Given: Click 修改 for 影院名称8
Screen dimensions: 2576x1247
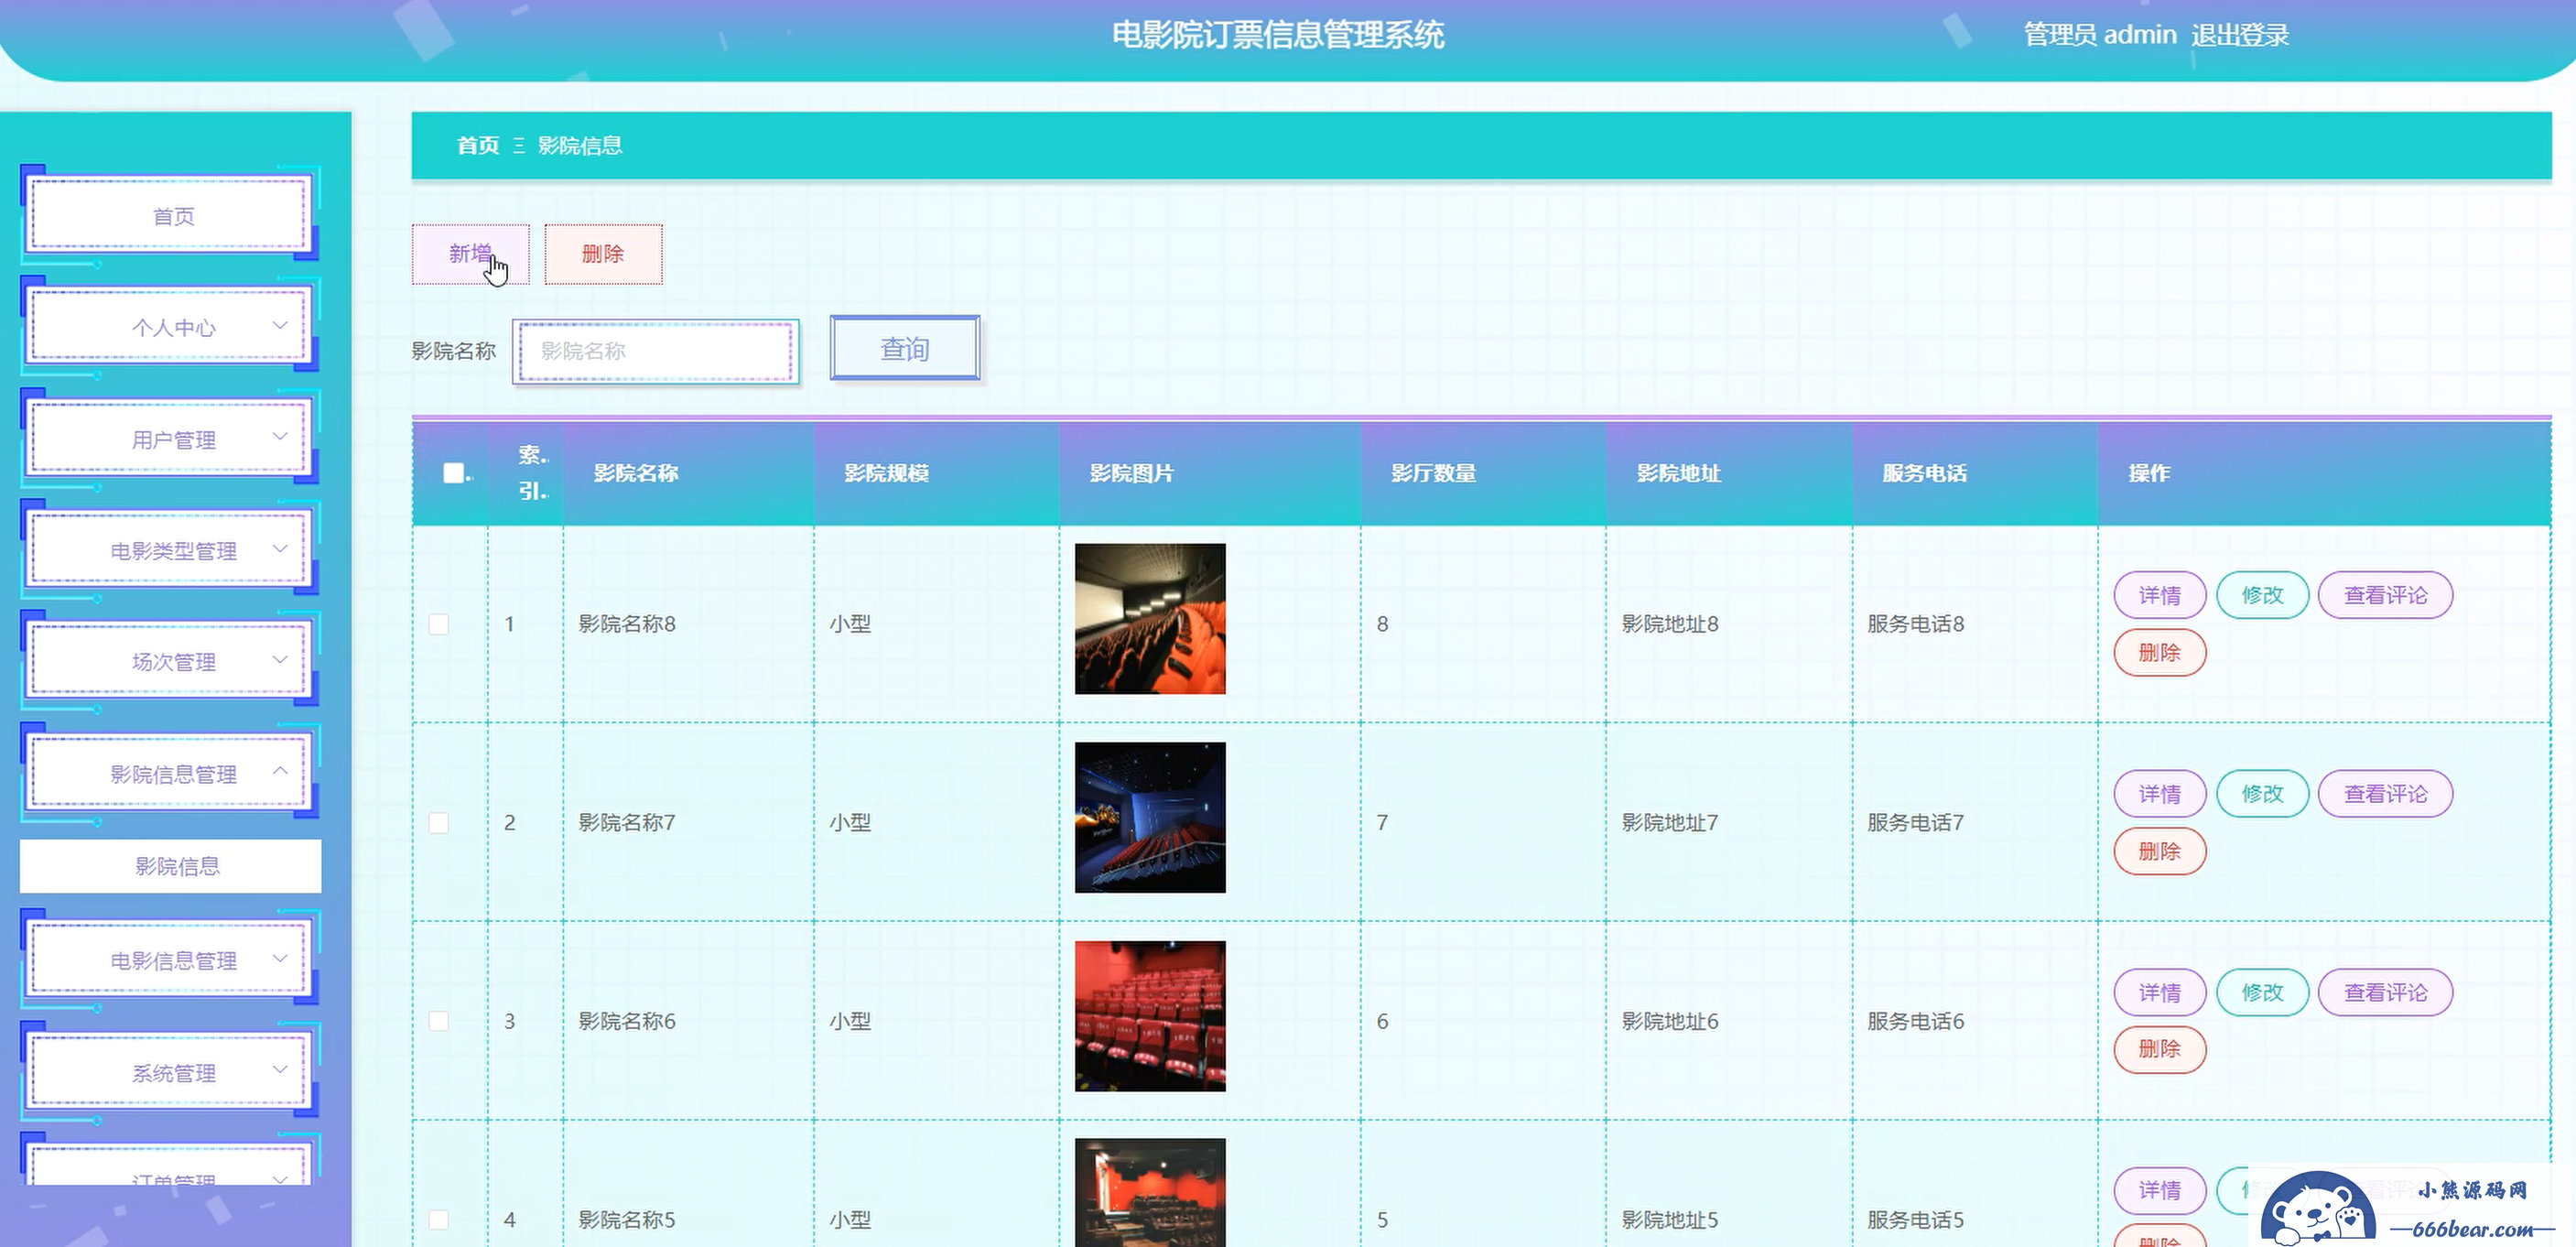Looking at the screenshot, I should pyautogui.click(x=2263, y=595).
